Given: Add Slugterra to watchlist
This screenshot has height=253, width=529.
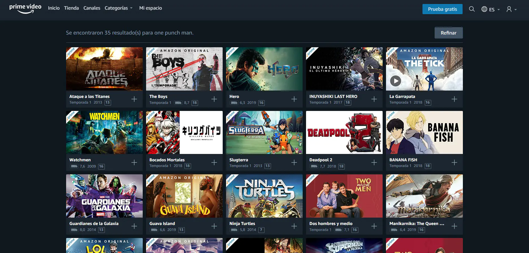Looking at the screenshot, I should pyautogui.click(x=294, y=162).
